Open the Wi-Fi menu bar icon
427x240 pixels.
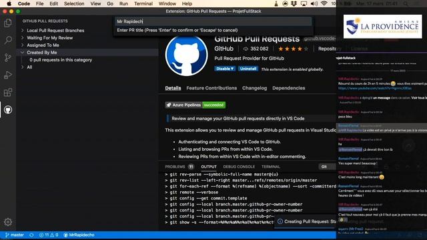coord(324,3)
